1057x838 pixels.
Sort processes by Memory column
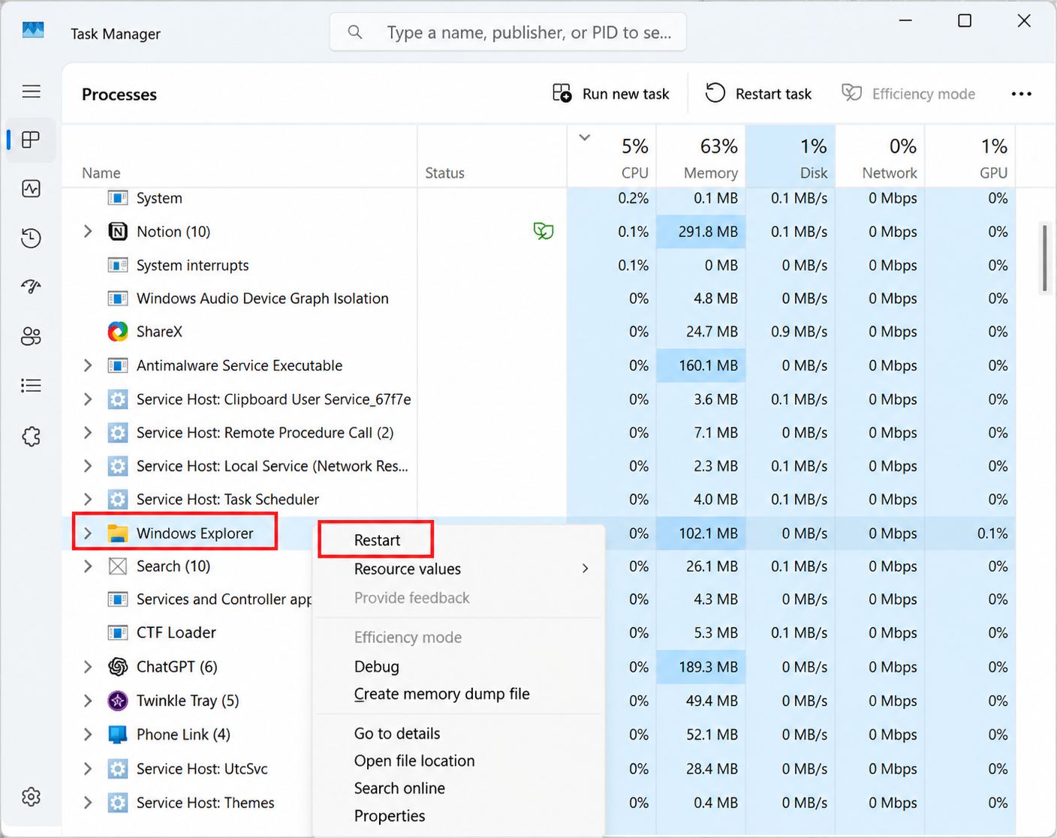701,158
